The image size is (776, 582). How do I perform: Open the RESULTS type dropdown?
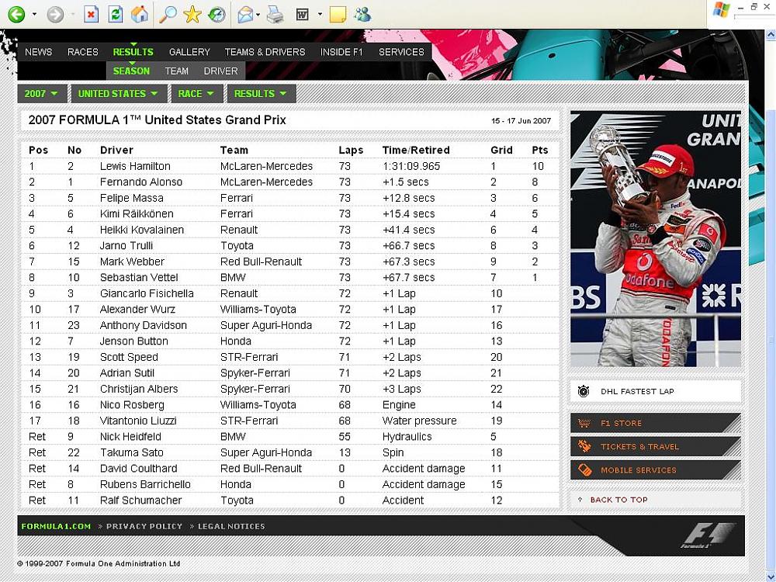click(x=261, y=94)
